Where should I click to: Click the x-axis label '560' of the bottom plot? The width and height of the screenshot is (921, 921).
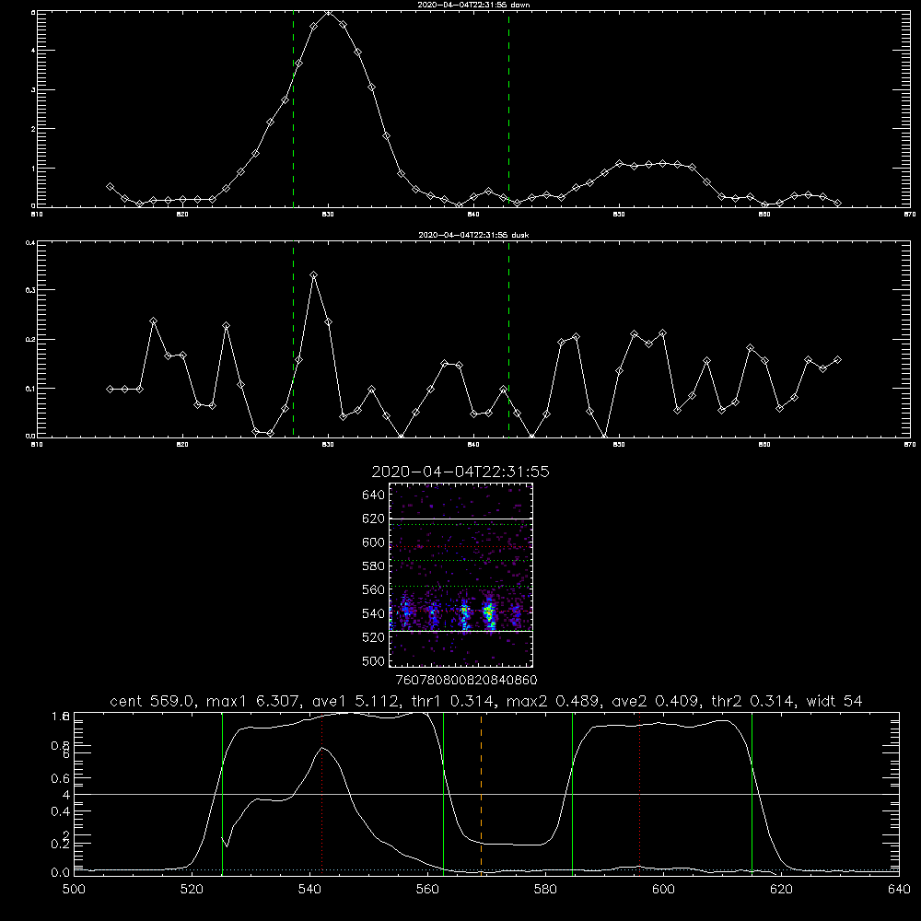427,890
